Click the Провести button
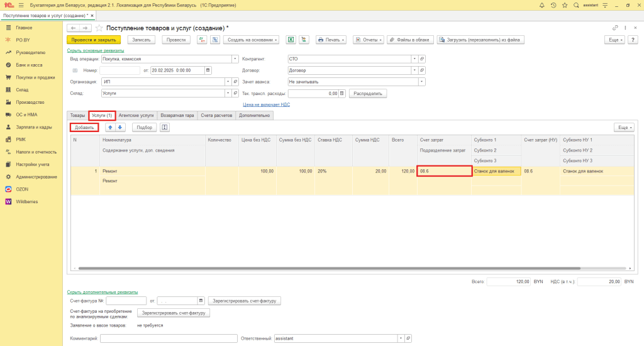Image resolution: width=644 pixels, height=346 pixels. pyautogui.click(x=176, y=40)
